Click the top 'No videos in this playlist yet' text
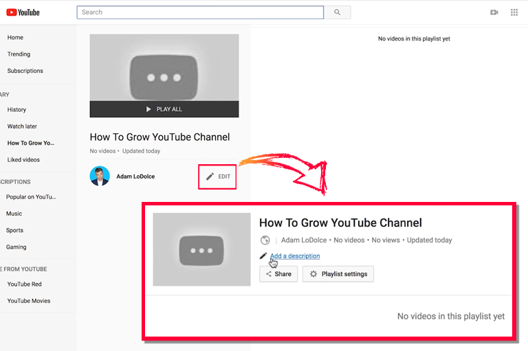This screenshot has height=351, width=528. pos(414,38)
